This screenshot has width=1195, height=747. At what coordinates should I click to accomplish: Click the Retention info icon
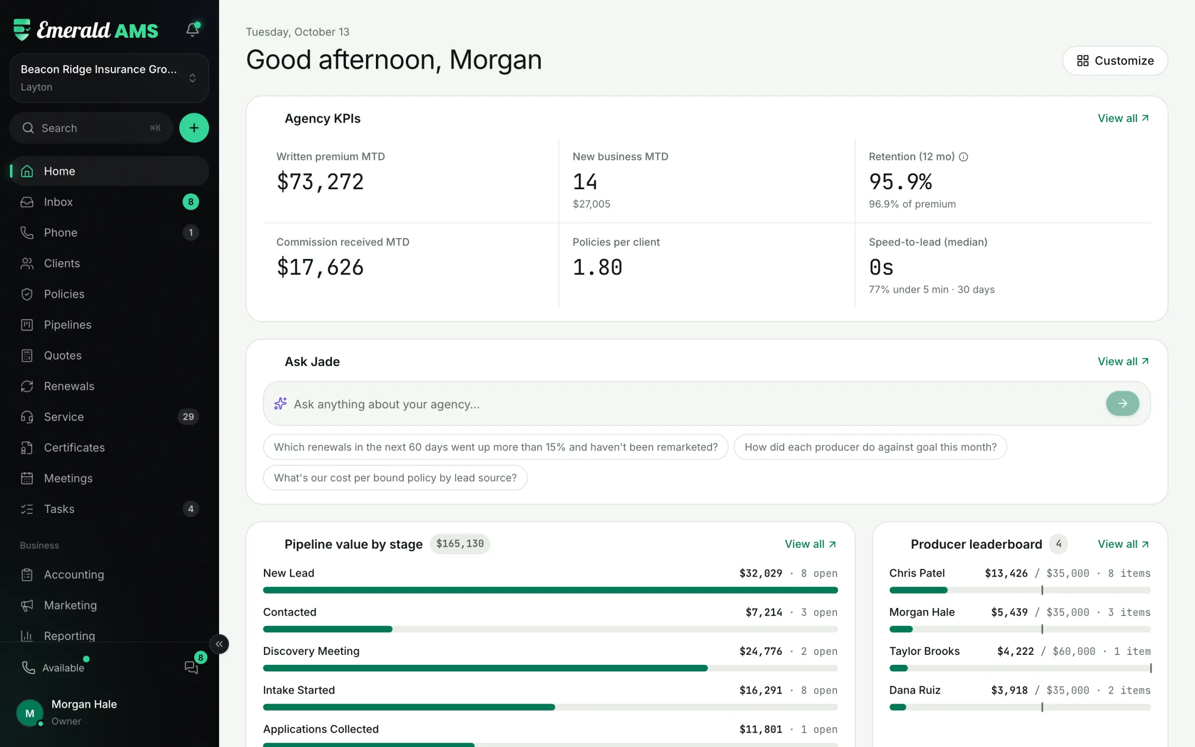[x=963, y=157]
